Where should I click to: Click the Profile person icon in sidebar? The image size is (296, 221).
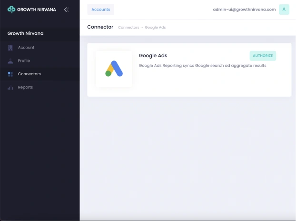pos(10,61)
